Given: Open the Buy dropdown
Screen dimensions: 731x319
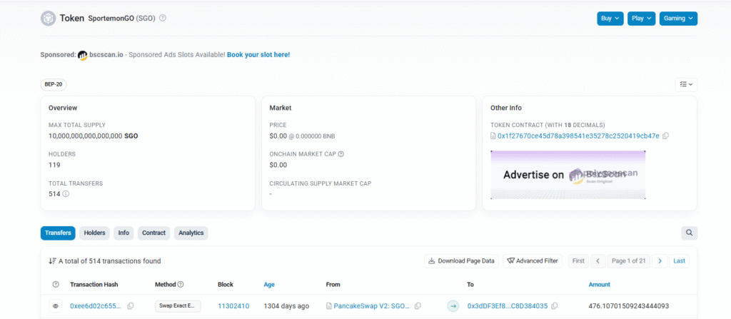Looking at the screenshot, I should [610, 19].
